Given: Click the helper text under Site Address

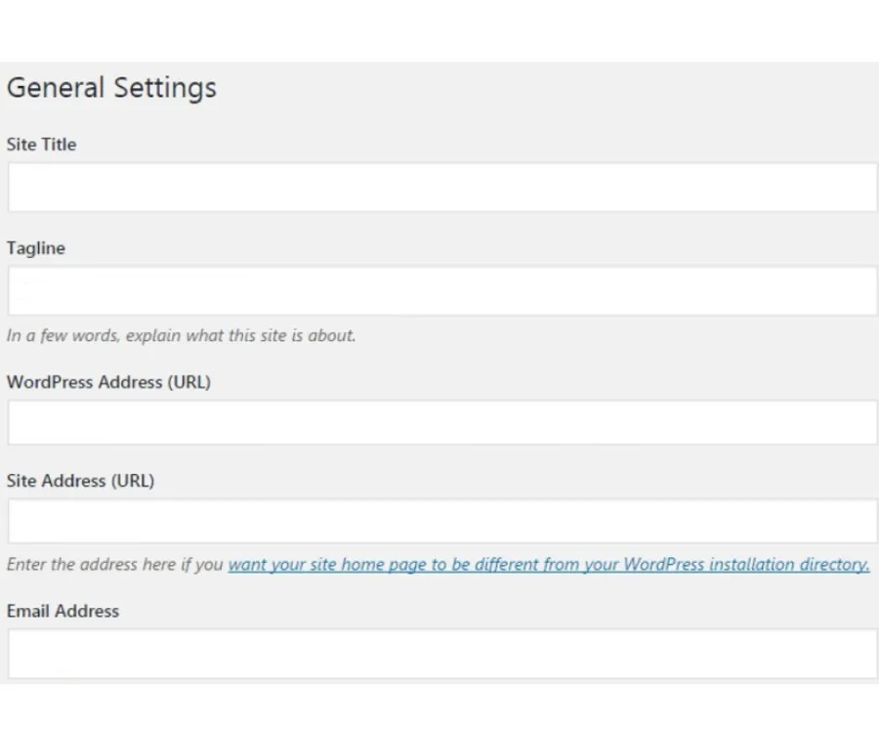Looking at the screenshot, I should tap(112, 564).
